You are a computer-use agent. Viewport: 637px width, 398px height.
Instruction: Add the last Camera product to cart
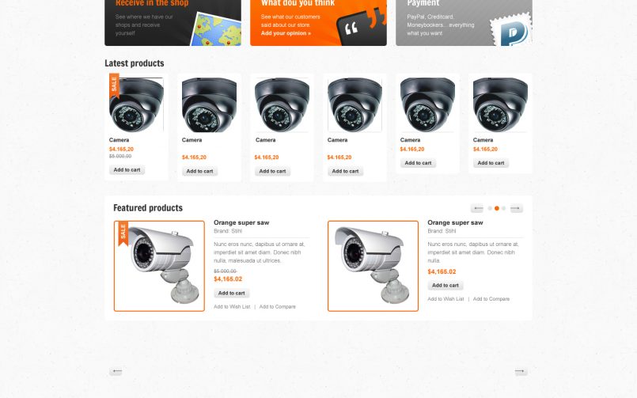(x=491, y=163)
